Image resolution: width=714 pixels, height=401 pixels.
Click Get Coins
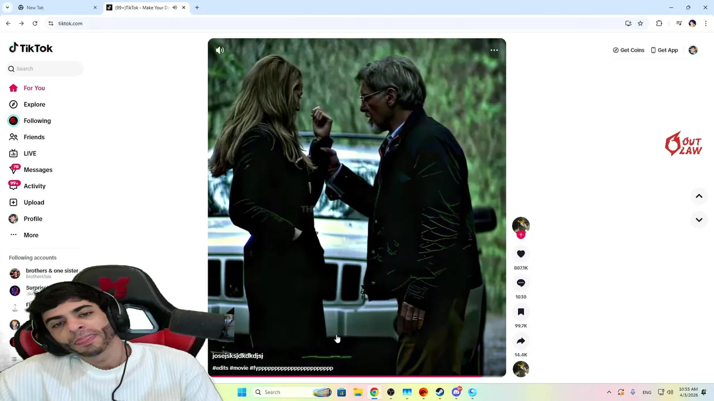click(629, 50)
